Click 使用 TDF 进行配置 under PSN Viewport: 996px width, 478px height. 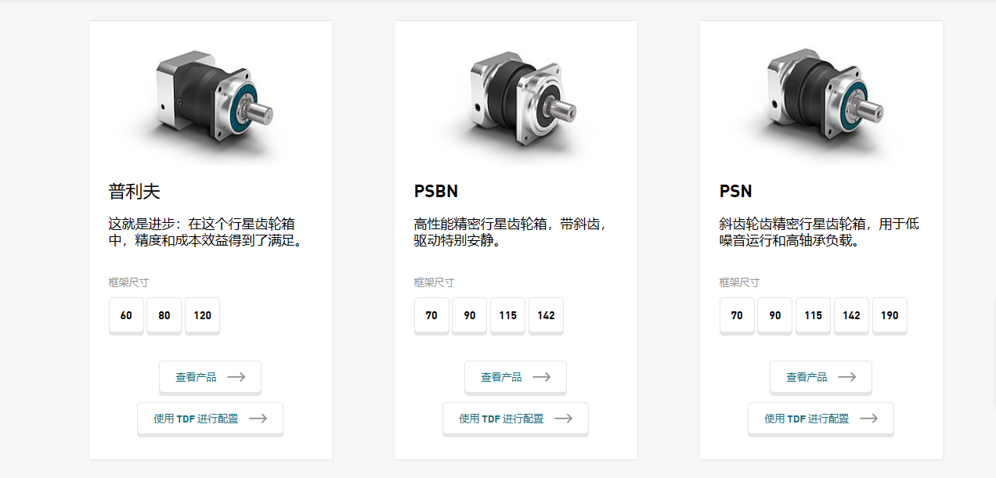coord(821,419)
